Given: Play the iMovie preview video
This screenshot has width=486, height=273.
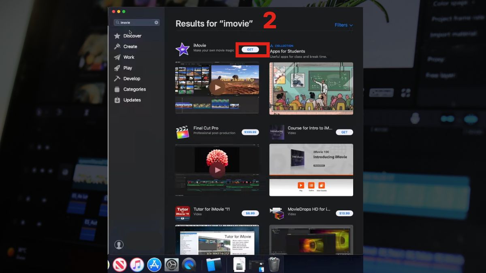Looking at the screenshot, I should 217,87.
